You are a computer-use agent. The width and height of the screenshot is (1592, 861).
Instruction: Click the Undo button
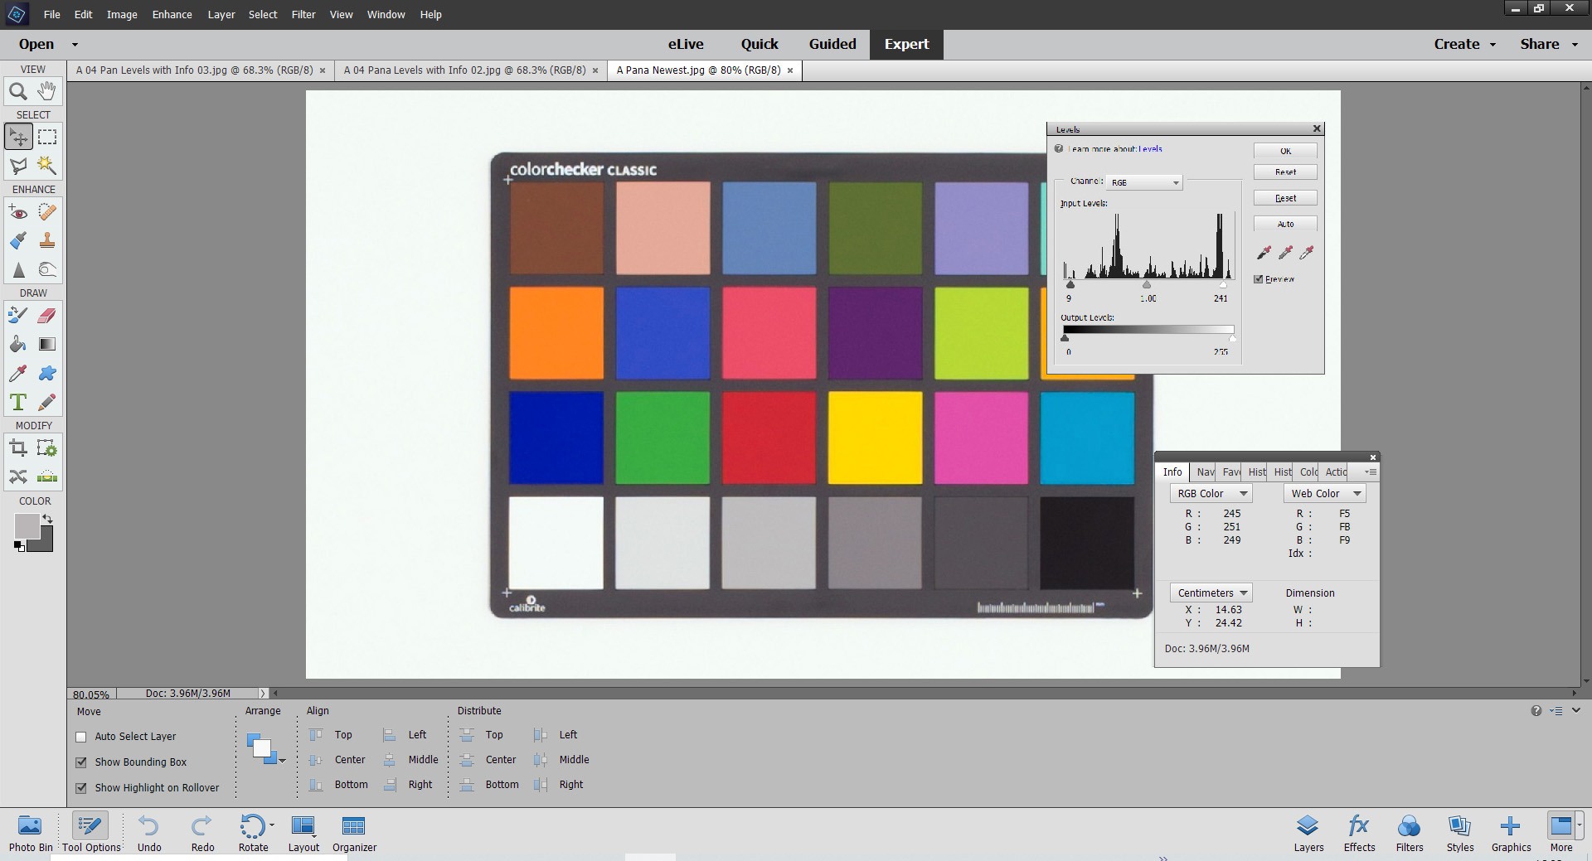149,832
